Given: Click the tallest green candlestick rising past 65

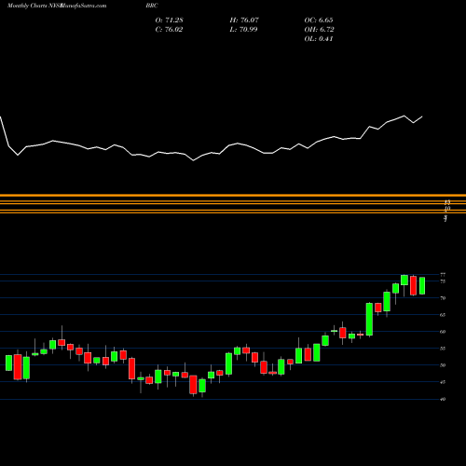Looking at the screenshot, I should 369,320.
